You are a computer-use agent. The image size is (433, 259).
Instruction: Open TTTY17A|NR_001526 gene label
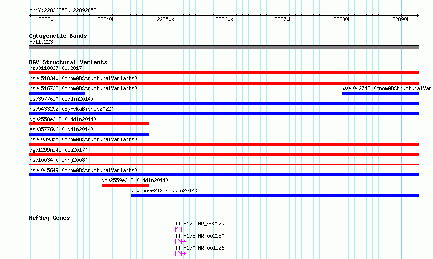(x=199, y=248)
